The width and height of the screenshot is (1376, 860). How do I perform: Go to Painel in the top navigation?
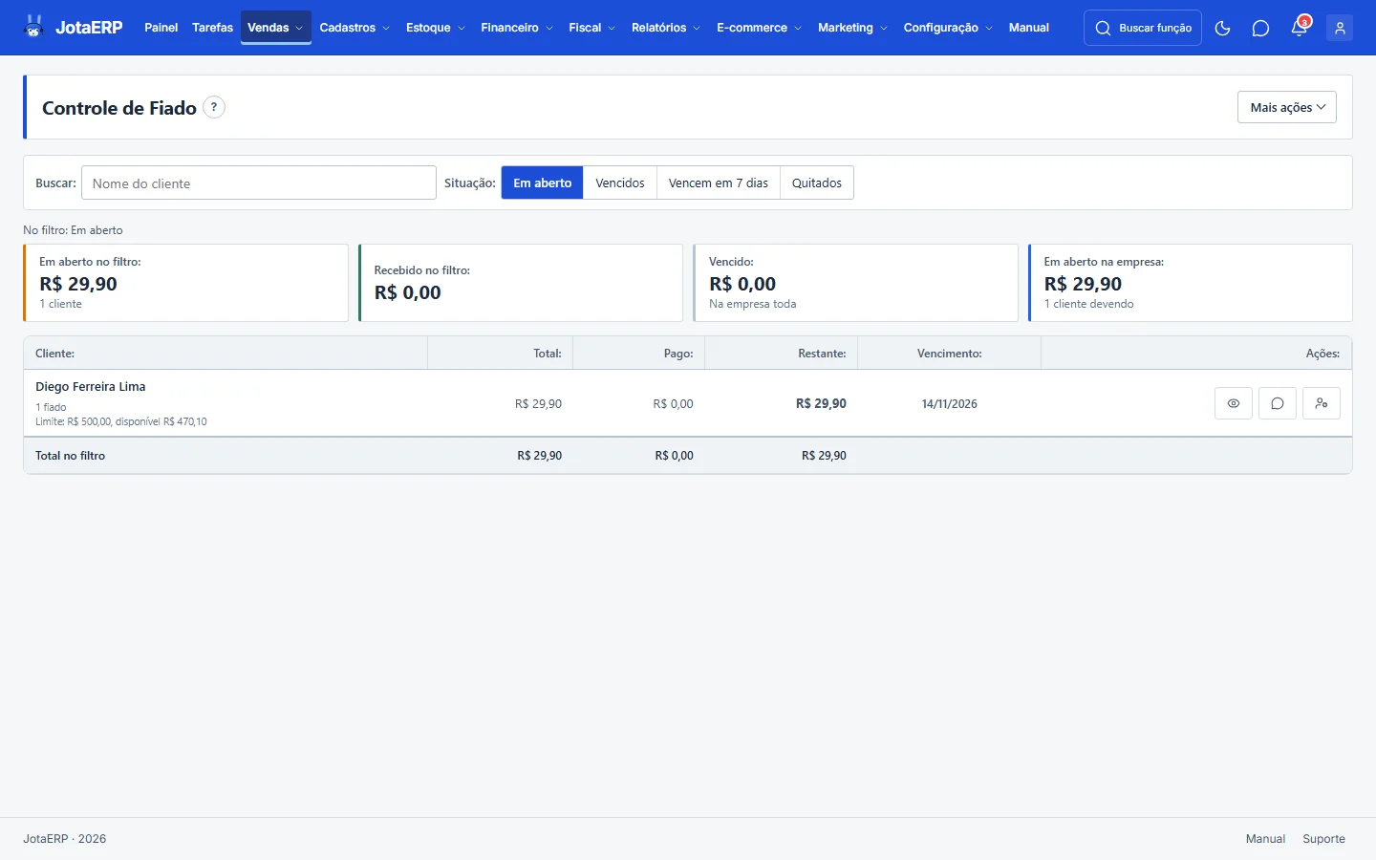point(161,28)
